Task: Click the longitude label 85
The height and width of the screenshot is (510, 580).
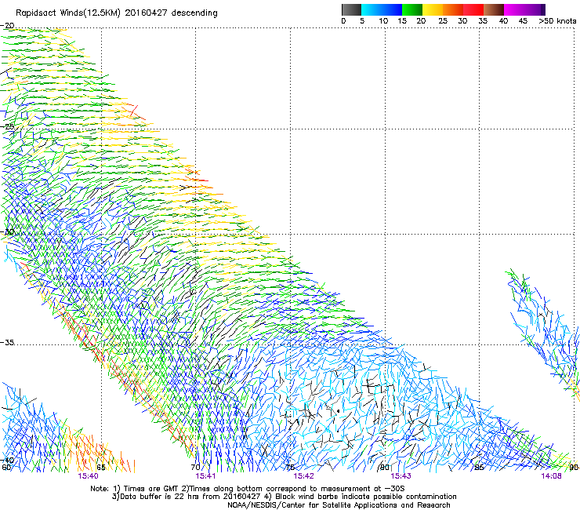Action: (x=479, y=468)
